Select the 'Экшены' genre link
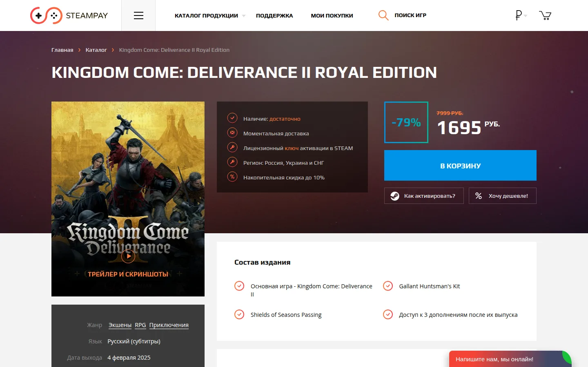This screenshot has width=588, height=367. point(120,325)
